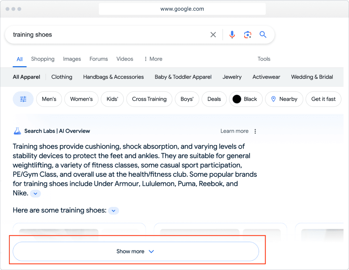Switch to the Images tab
The height and width of the screenshot is (270, 349).
[72, 59]
